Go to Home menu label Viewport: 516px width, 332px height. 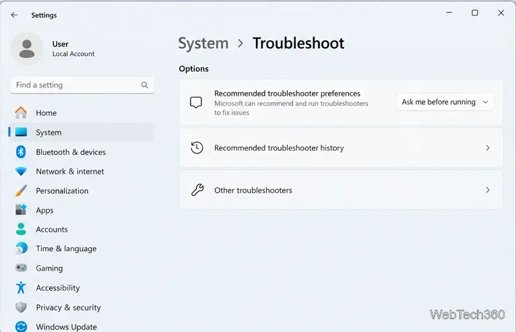(x=46, y=113)
